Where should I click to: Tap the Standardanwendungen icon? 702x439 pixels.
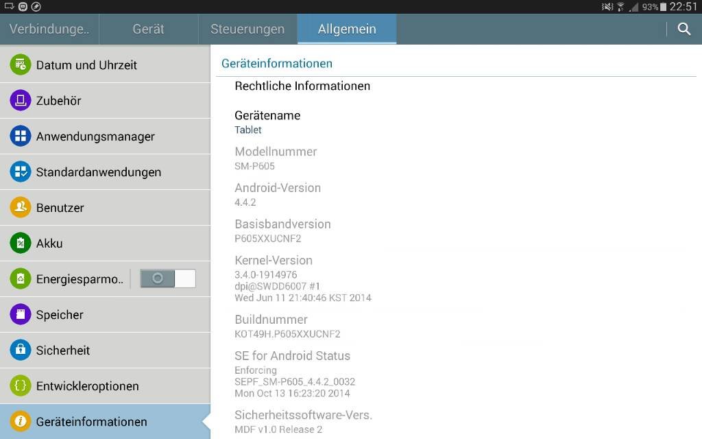(x=21, y=171)
